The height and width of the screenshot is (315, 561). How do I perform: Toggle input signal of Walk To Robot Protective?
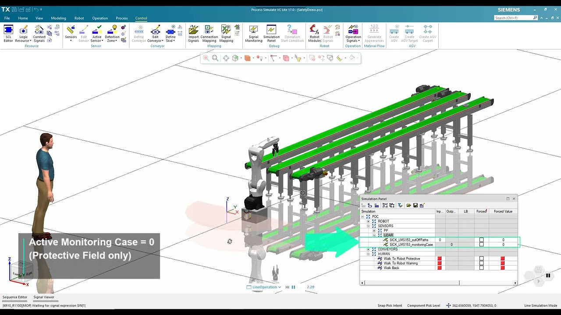(440, 259)
